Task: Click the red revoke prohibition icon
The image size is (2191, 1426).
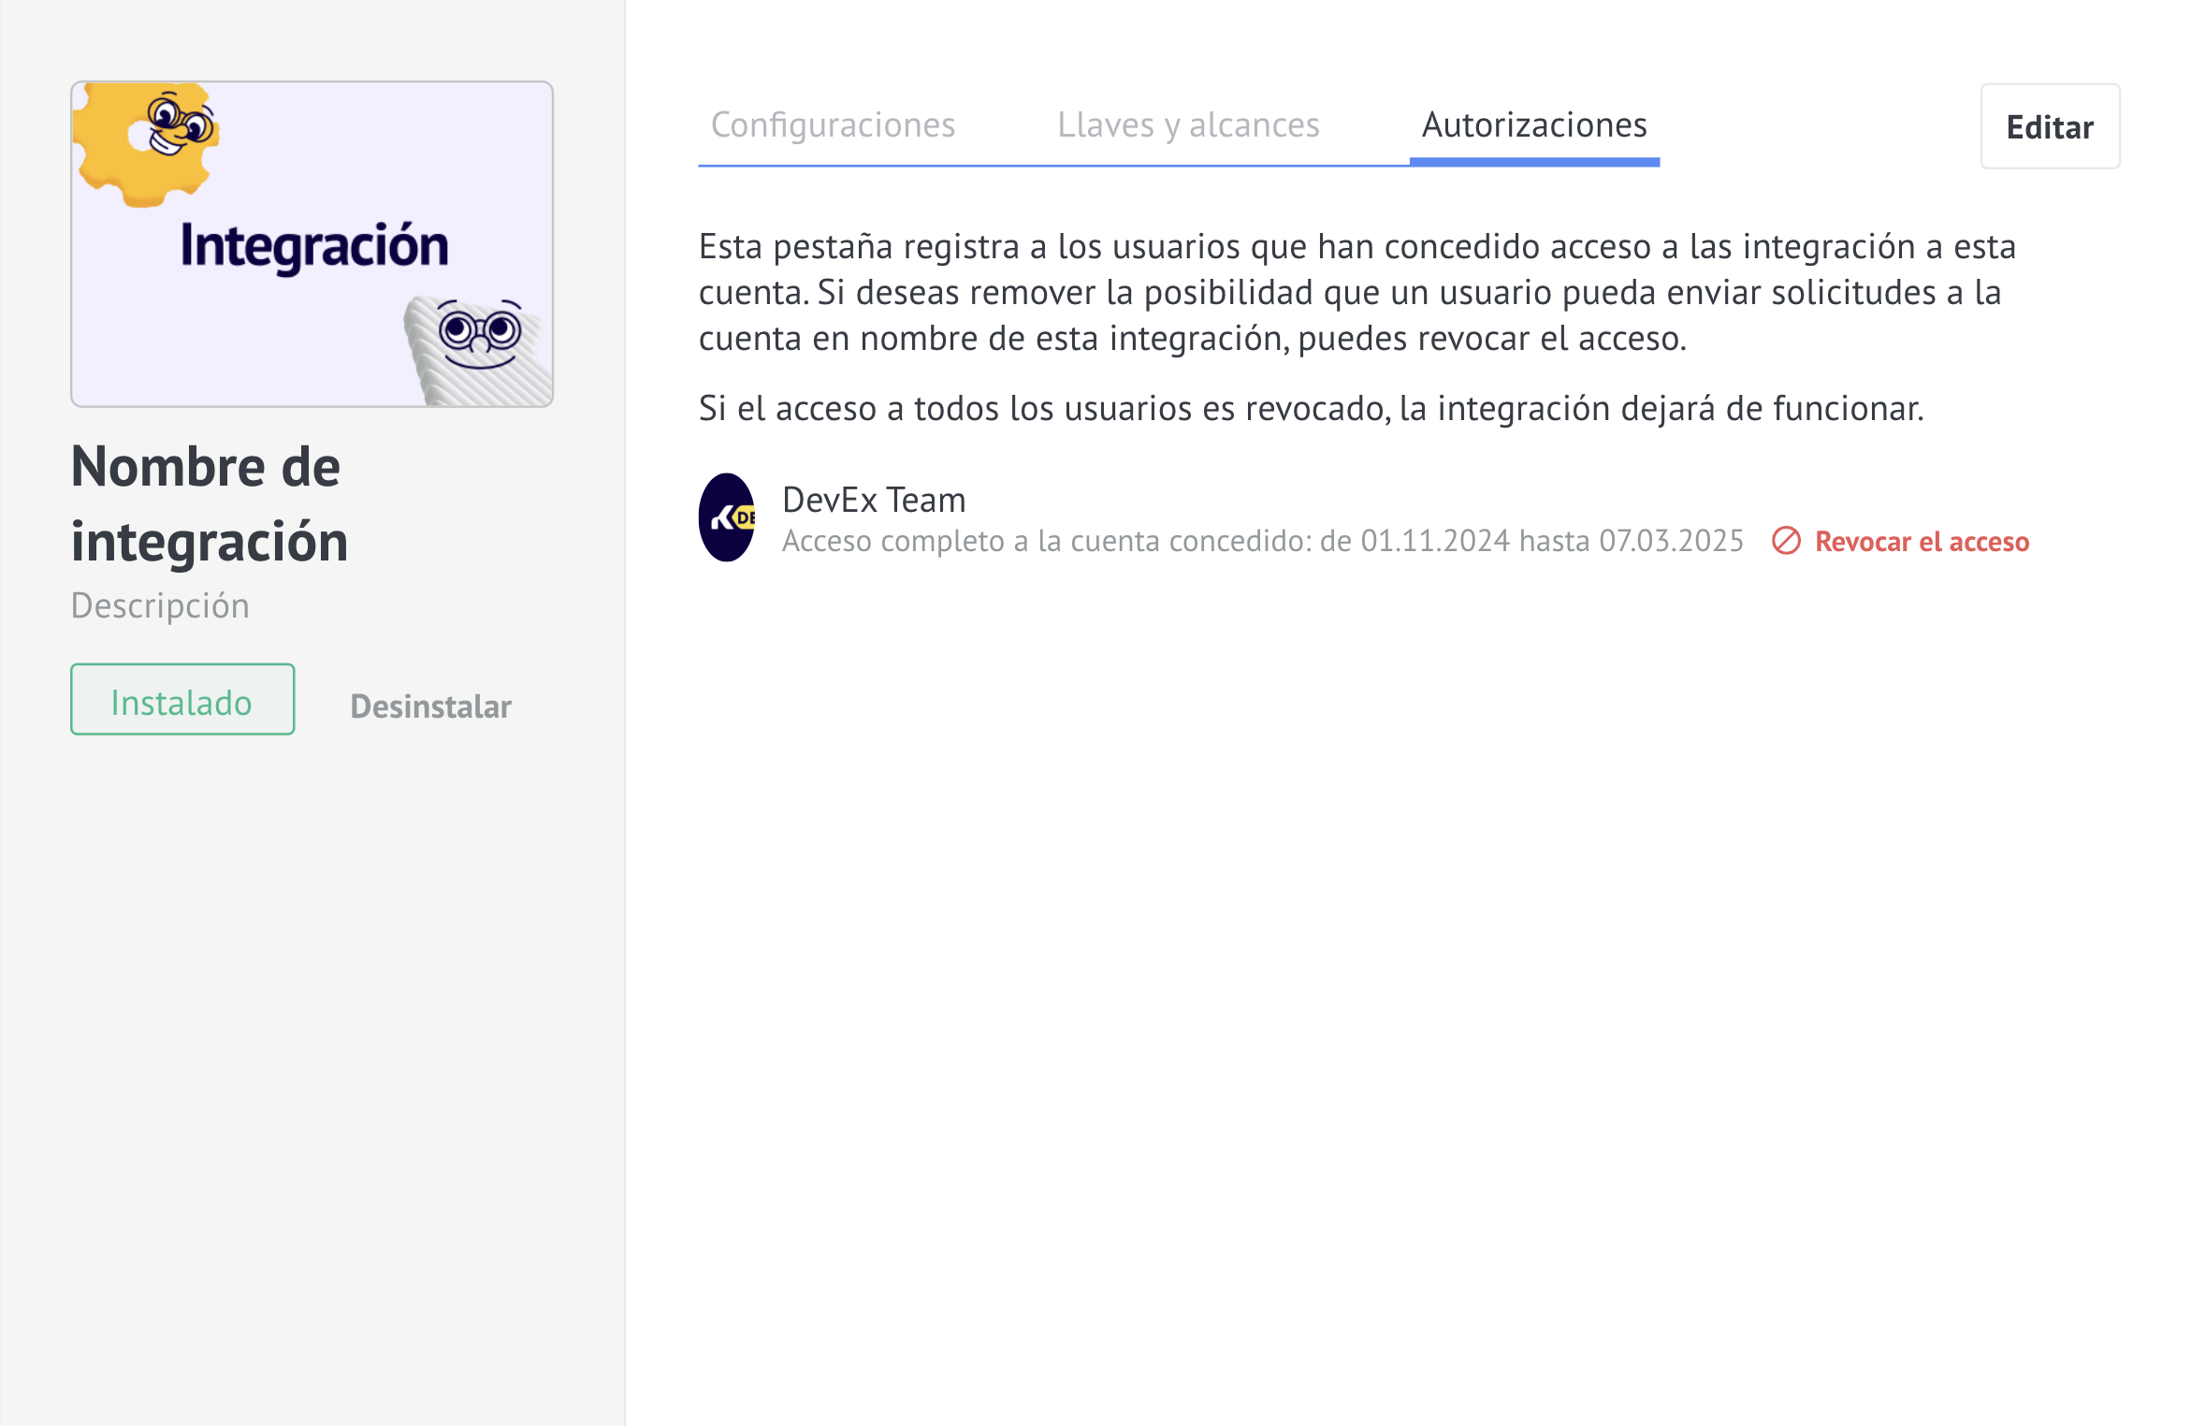Action: click(x=1786, y=541)
